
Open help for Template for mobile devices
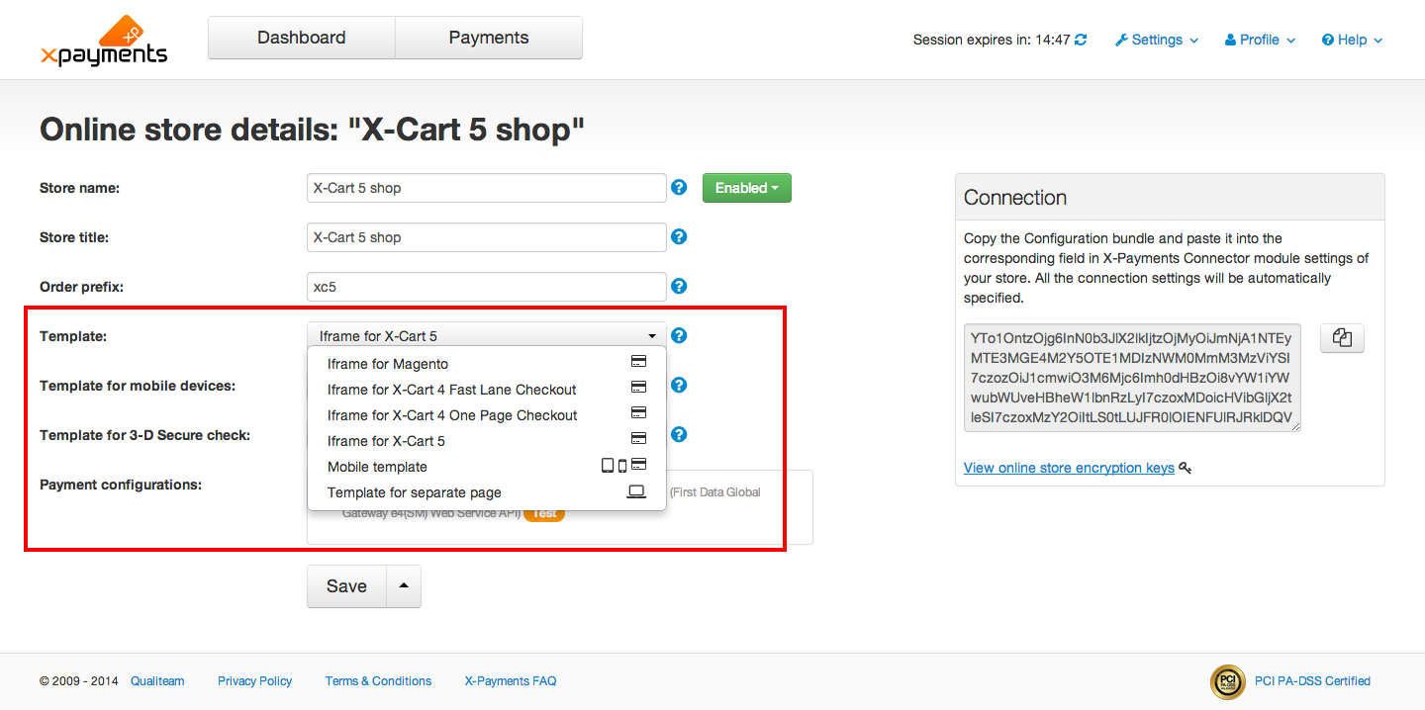point(679,385)
